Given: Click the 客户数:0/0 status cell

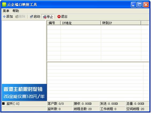Looking at the screenshot, I should (60, 104).
